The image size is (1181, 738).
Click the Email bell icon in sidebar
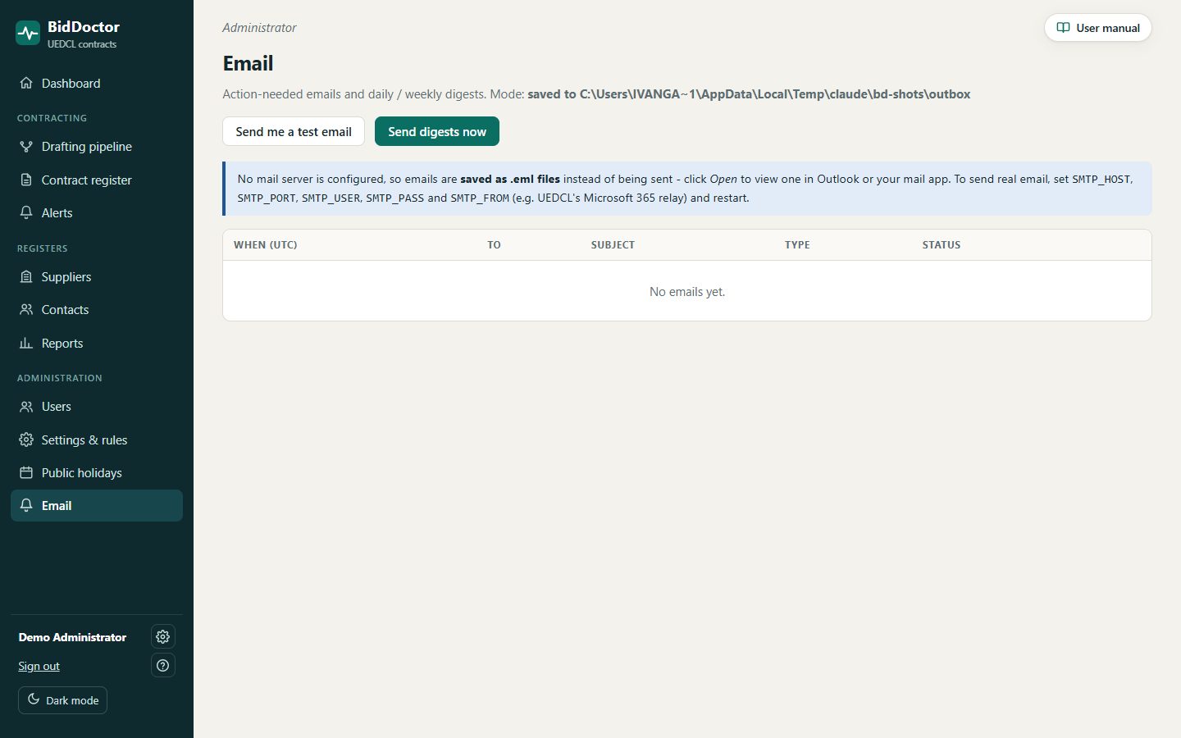pos(26,505)
